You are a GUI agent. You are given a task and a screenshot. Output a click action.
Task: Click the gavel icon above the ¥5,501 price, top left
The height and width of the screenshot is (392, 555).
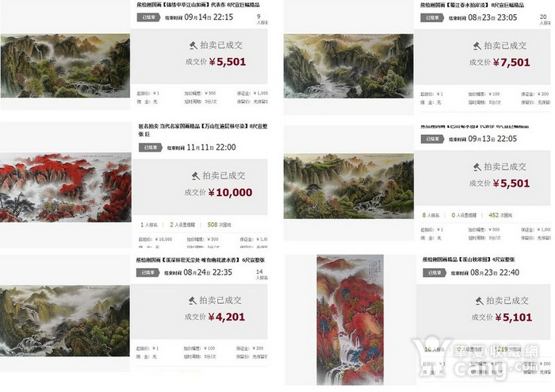pyautogui.click(x=193, y=45)
